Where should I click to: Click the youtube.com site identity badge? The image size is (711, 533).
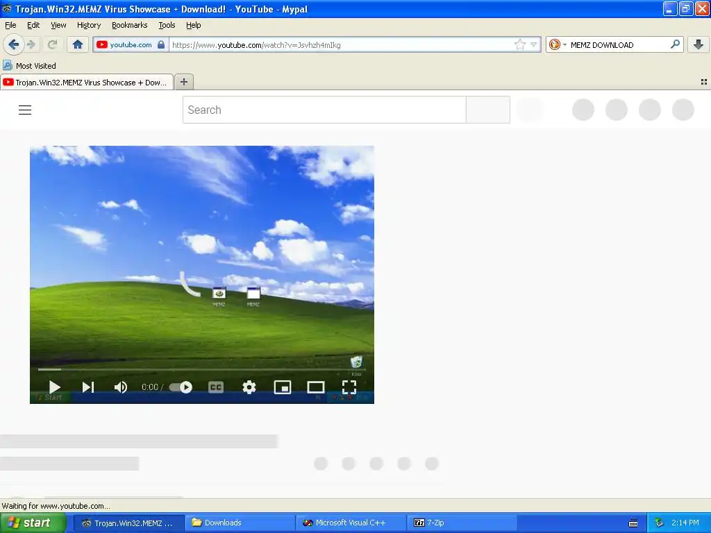coord(131,45)
